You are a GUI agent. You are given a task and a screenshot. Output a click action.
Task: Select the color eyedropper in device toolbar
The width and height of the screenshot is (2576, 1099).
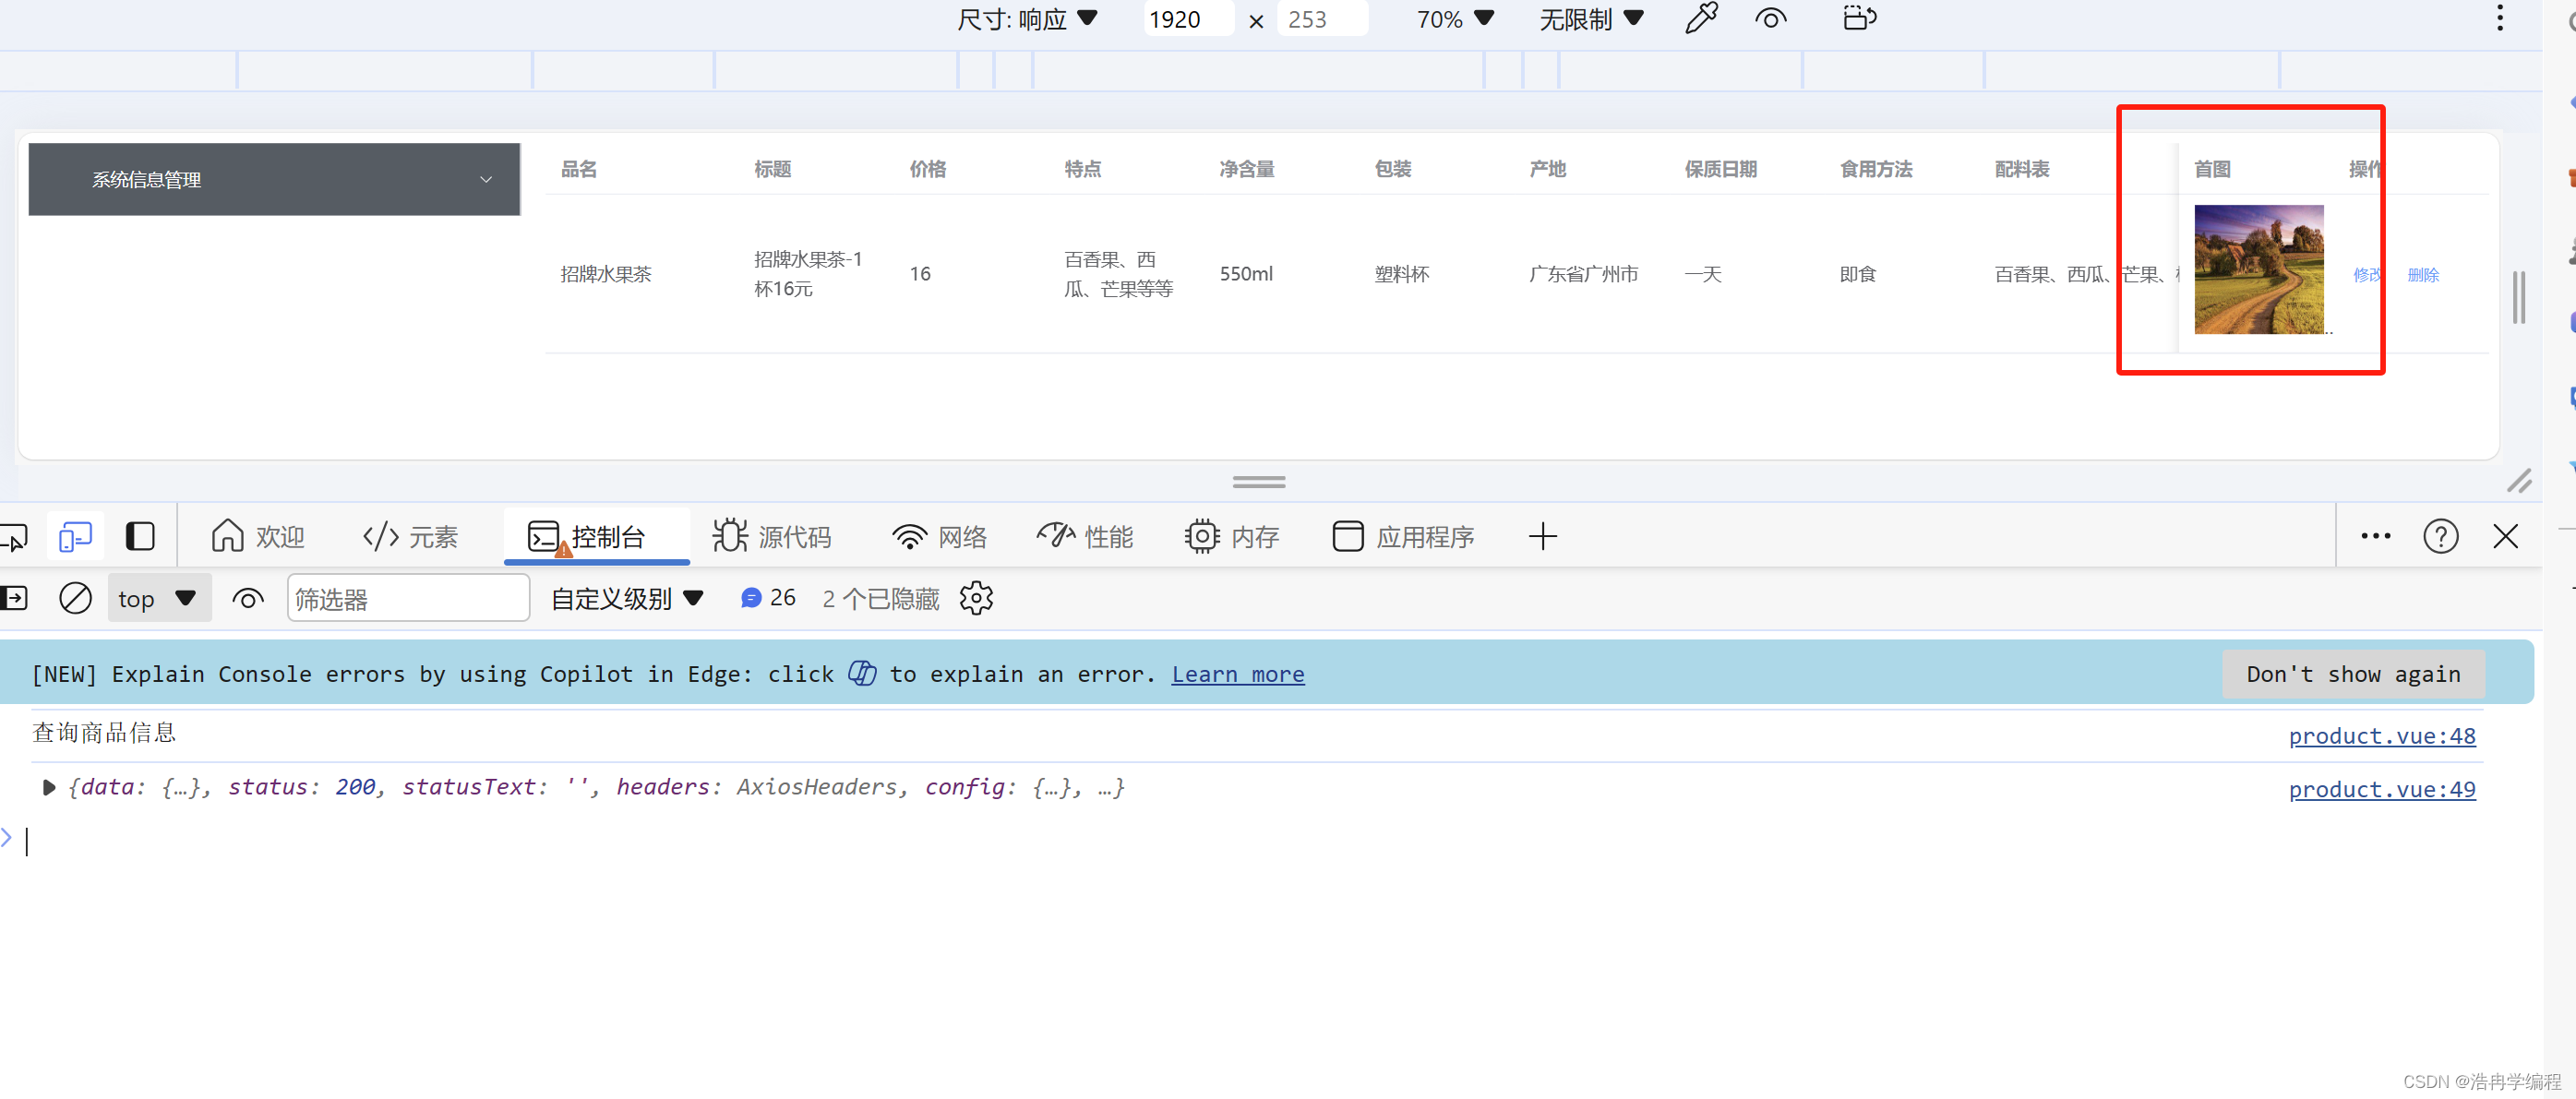tap(1700, 18)
